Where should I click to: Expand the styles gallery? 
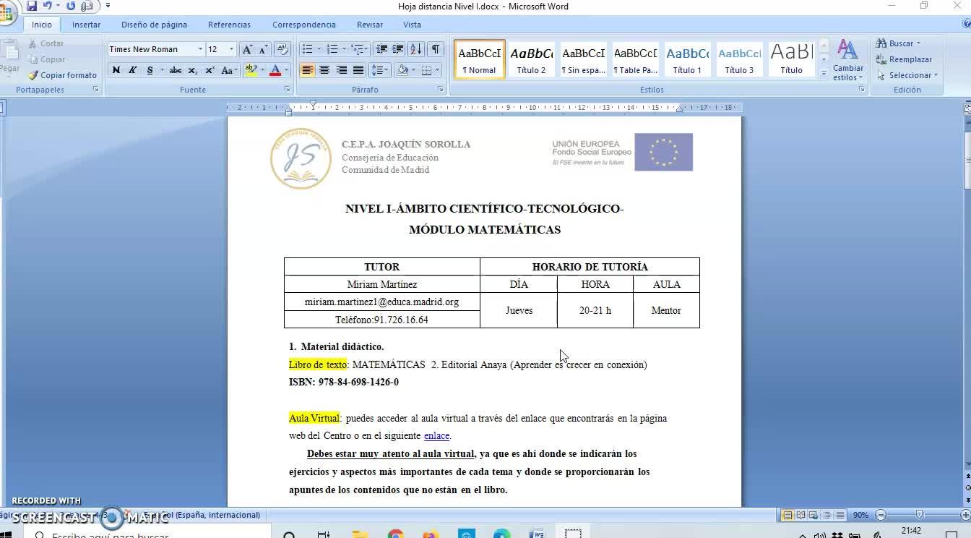coord(824,73)
